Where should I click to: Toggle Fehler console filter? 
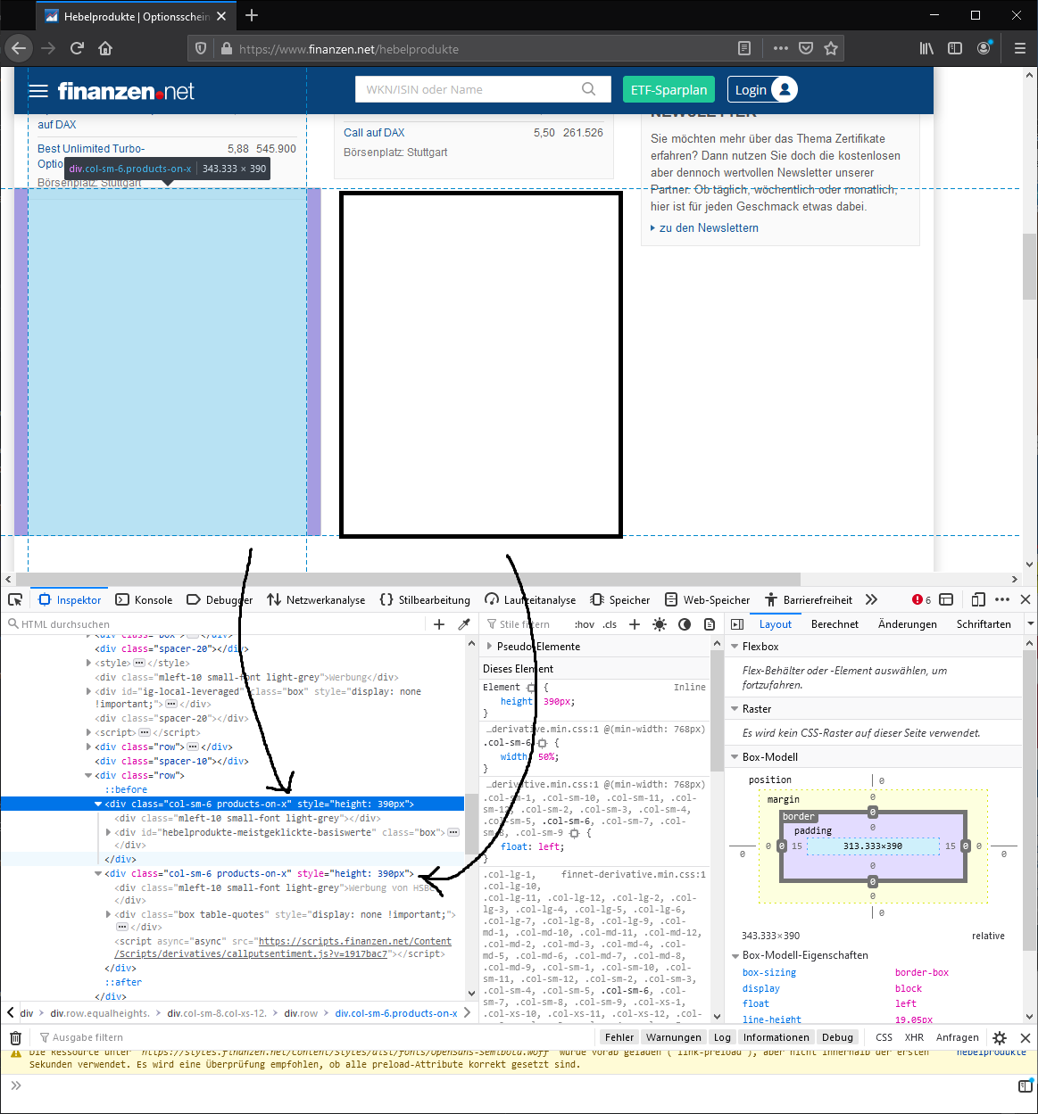pos(619,1037)
